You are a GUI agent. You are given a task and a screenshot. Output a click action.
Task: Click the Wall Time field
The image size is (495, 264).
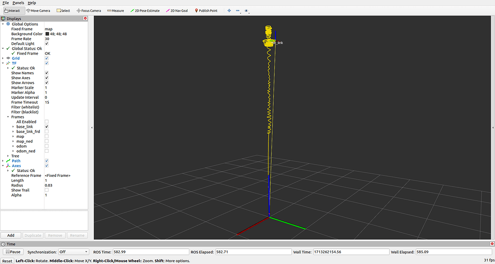(351, 252)
